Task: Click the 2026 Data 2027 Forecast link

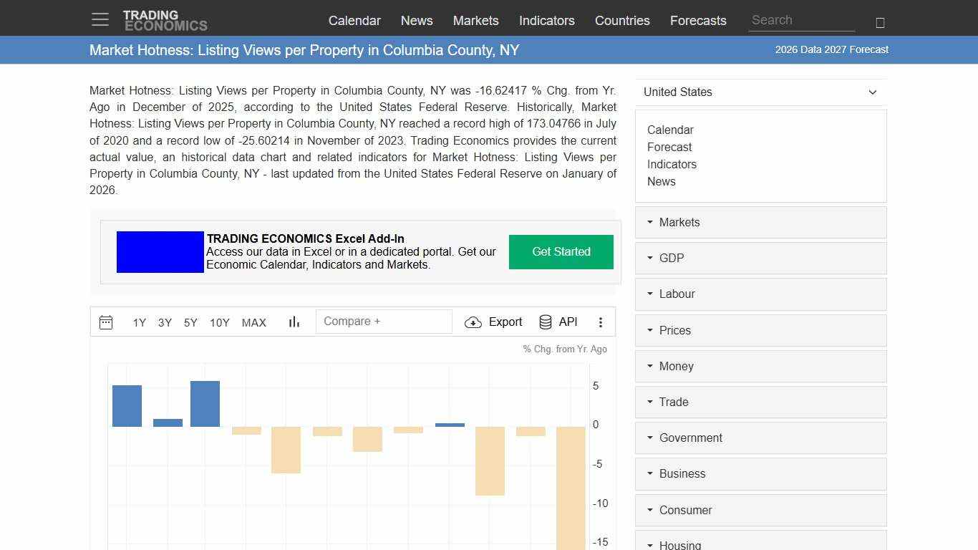Action: click(831, 49)
